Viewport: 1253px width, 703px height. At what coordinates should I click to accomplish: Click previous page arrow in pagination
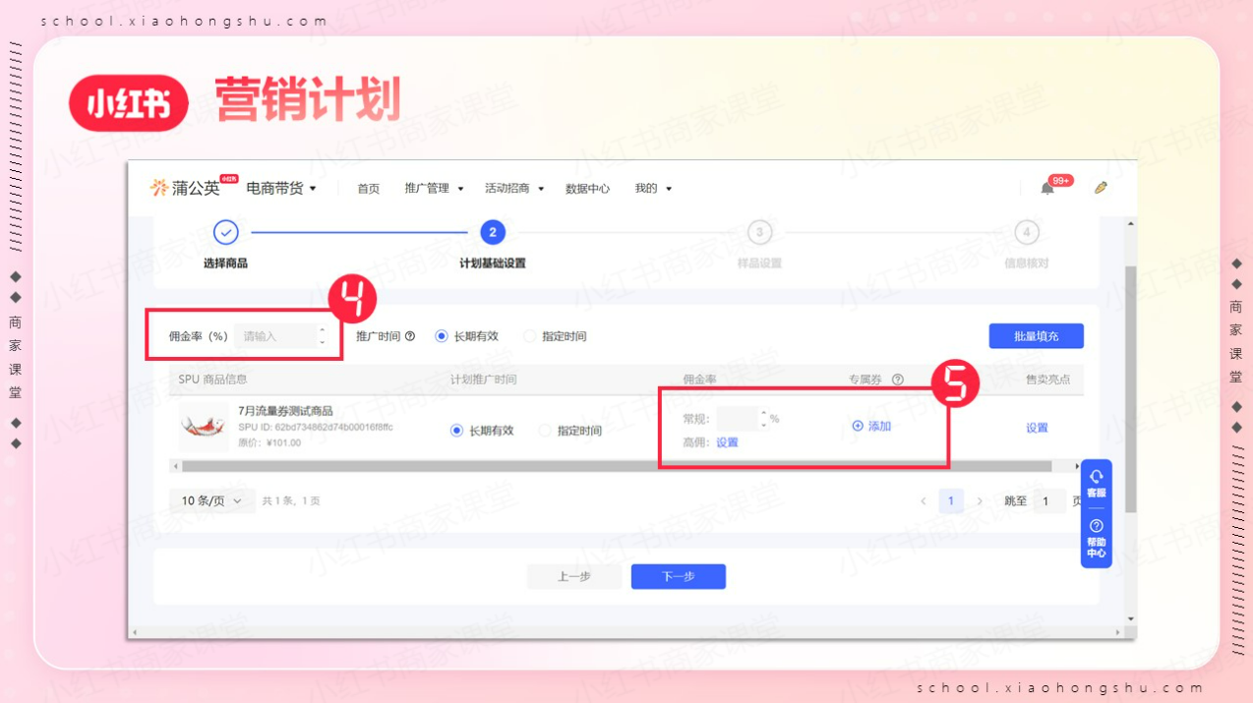[x=923, y=501]
